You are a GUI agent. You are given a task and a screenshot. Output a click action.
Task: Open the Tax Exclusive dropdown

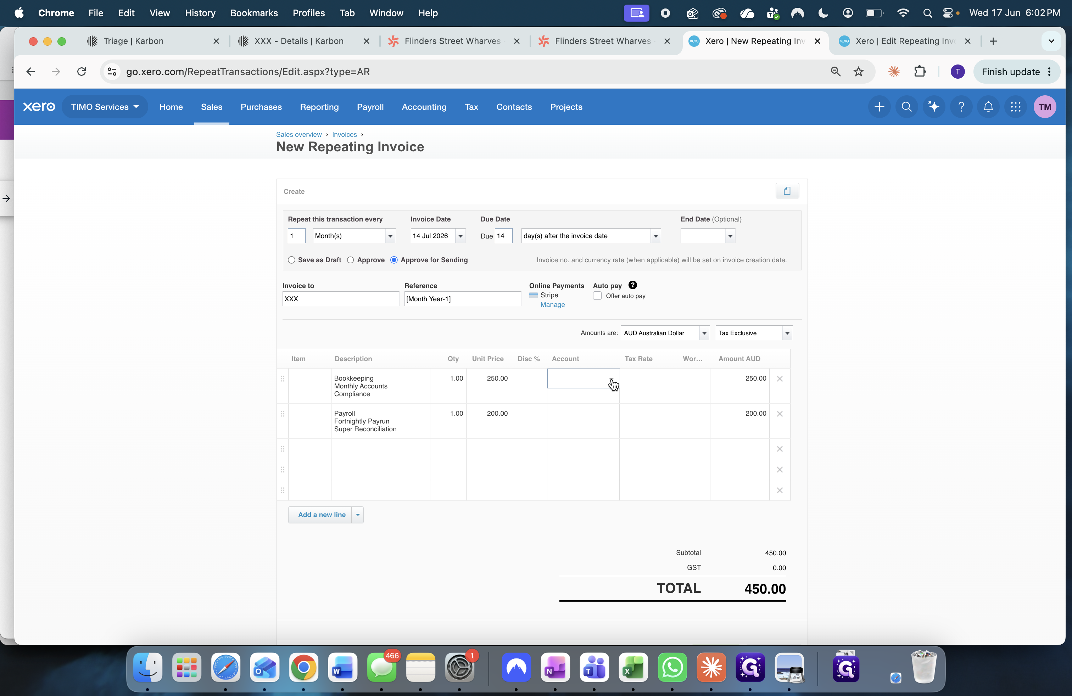pos(787,333)
